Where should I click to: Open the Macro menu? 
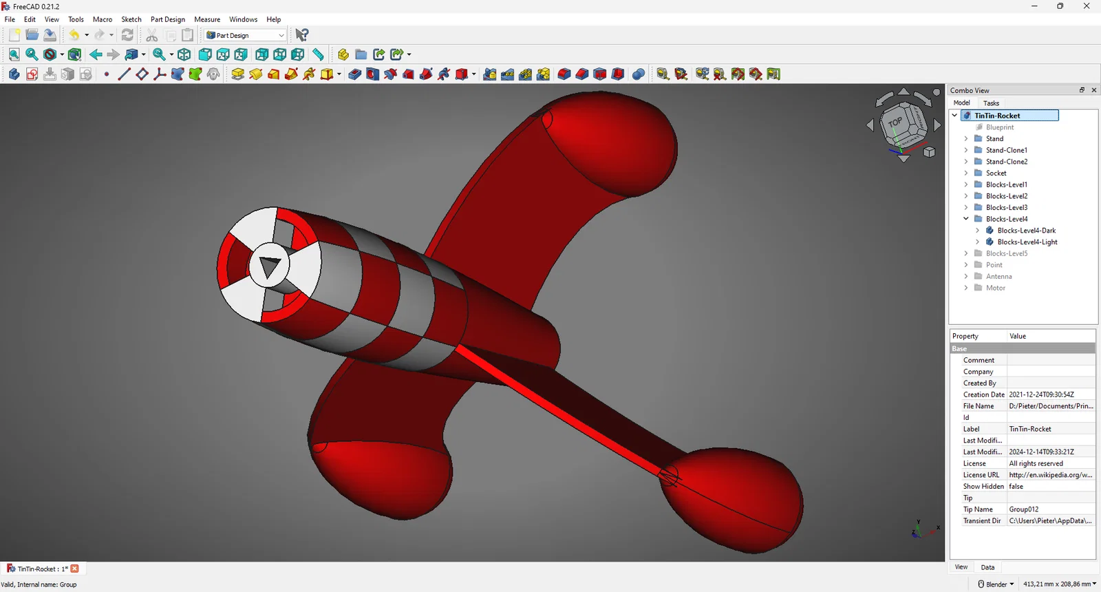click(103, 19)
